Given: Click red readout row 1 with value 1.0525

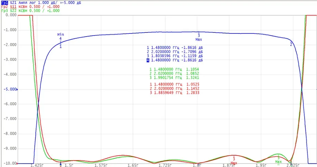Looking at the screenshot, I should 174,84.
